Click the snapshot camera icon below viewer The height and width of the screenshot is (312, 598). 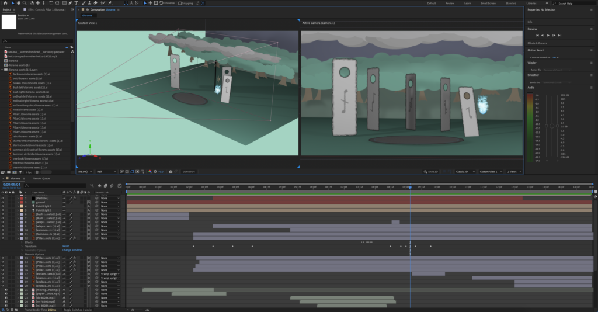pos(171,172)
